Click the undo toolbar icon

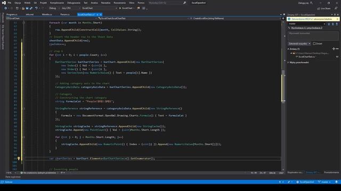[x=36, y=8]
